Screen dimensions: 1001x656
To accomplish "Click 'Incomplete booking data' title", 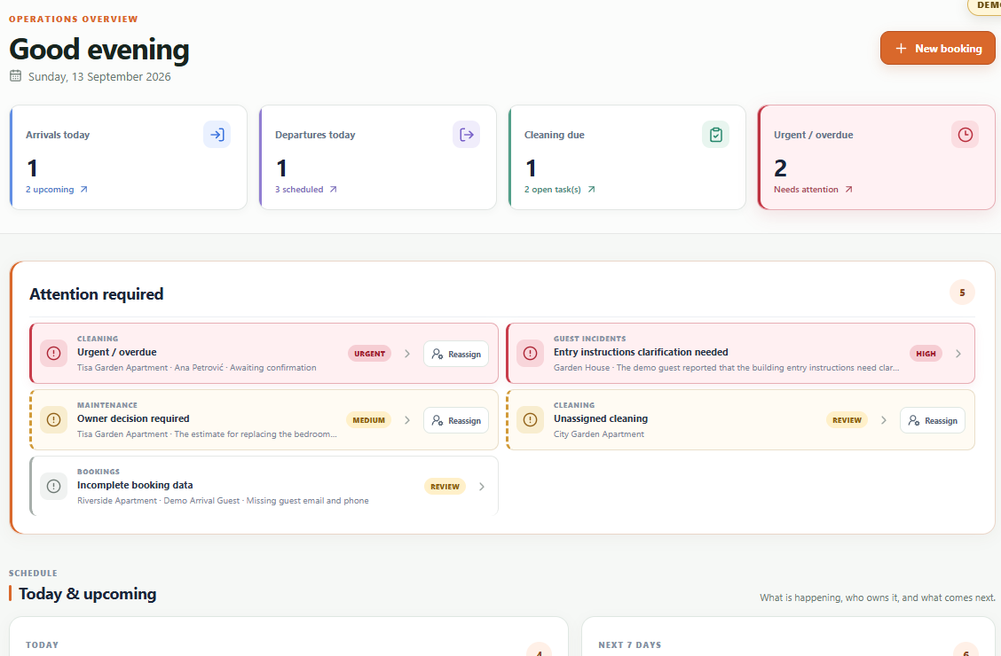I will point(135,485).
